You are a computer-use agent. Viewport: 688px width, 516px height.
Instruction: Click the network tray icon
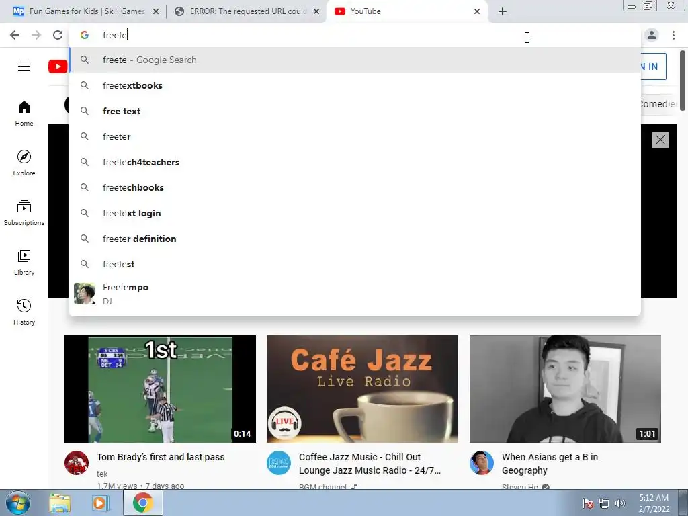pyautogui.click(x=604, y=503)
